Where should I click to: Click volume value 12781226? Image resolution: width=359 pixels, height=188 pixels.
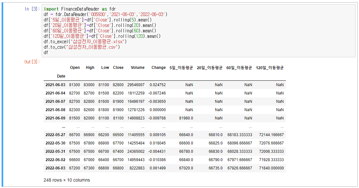[136, 110]
